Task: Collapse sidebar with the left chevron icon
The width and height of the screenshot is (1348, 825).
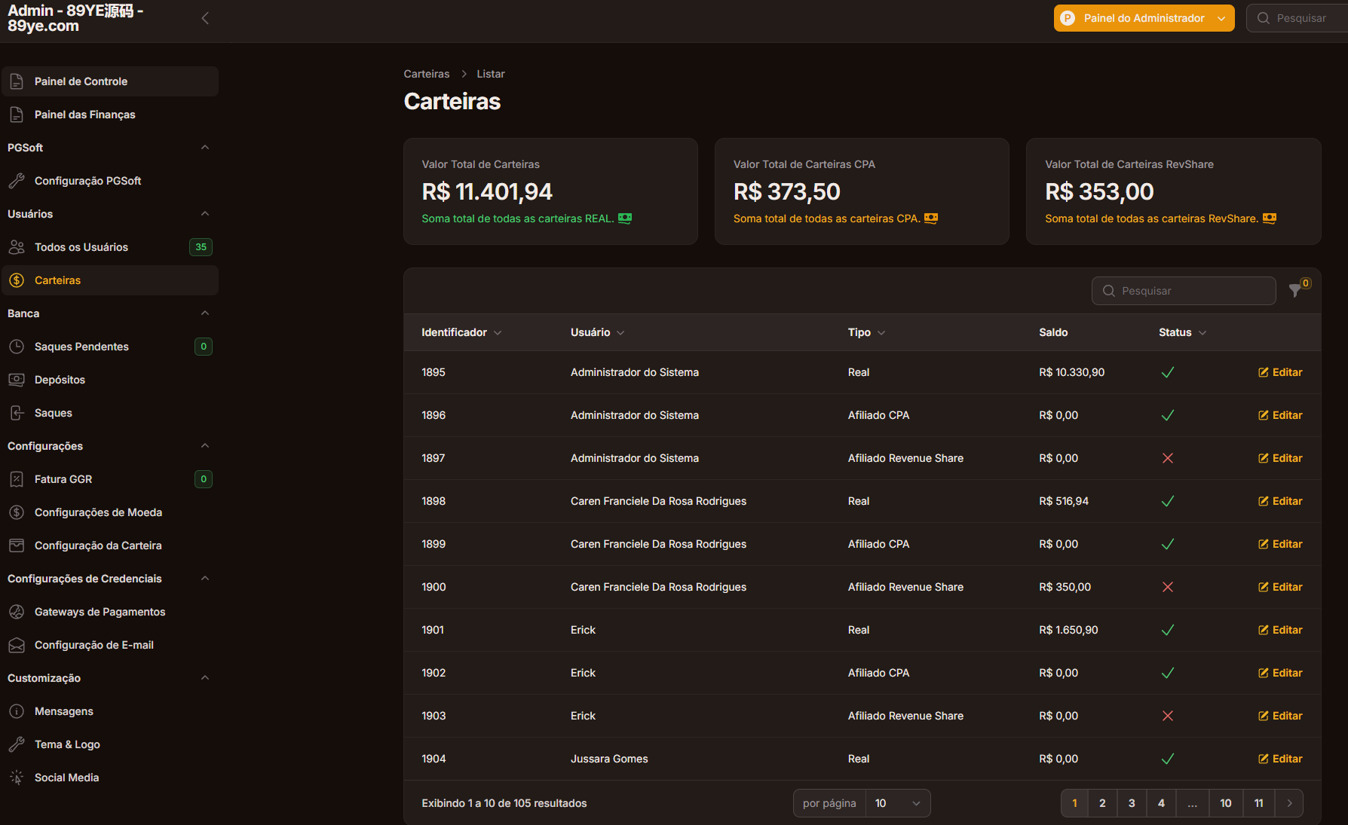Action: (205, 18)
